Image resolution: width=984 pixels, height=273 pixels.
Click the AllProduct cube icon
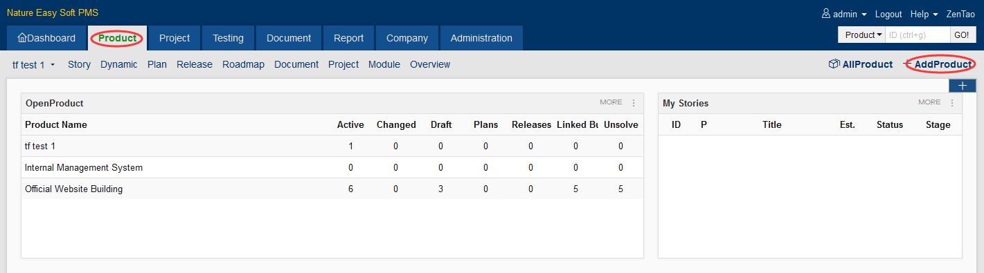834,64
